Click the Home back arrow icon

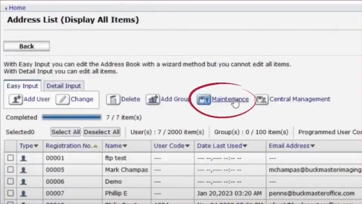[6, 8]
